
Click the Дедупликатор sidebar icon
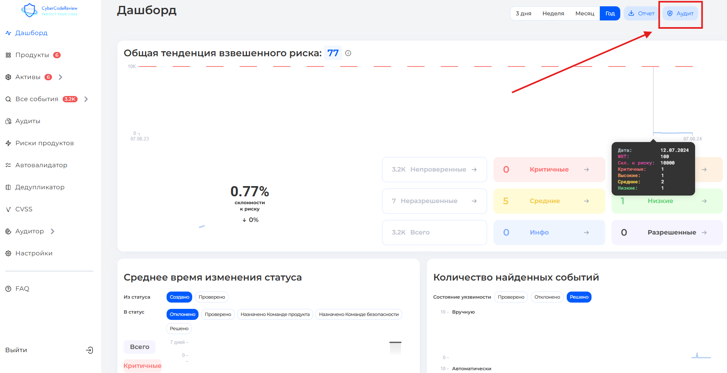[x=8, y=187]
